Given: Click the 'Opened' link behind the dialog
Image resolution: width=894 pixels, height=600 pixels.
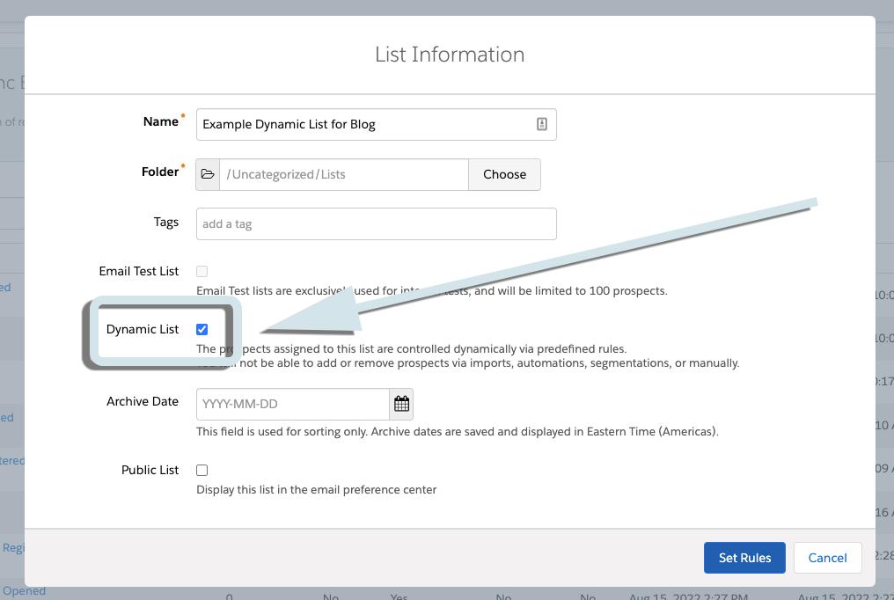Looking at the screenshot, I should 24,591.
